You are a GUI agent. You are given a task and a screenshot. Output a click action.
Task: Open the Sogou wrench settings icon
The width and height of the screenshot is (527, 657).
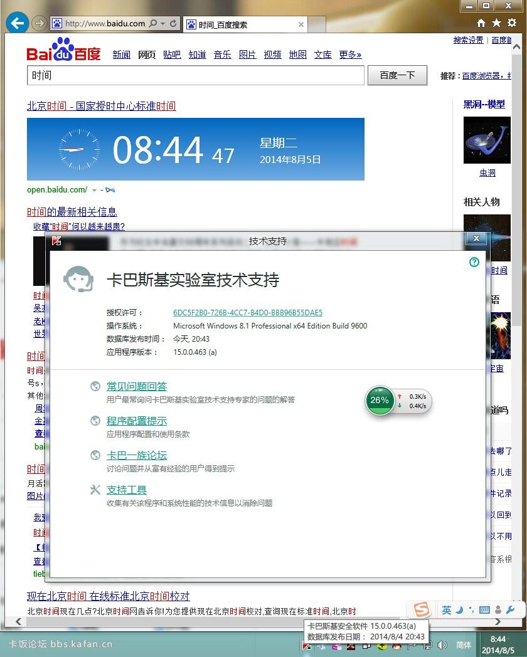point(510,610)
